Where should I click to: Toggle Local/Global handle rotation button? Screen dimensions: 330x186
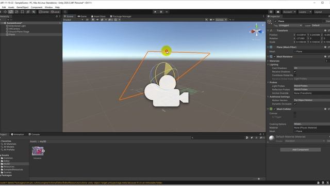point(55,12)
